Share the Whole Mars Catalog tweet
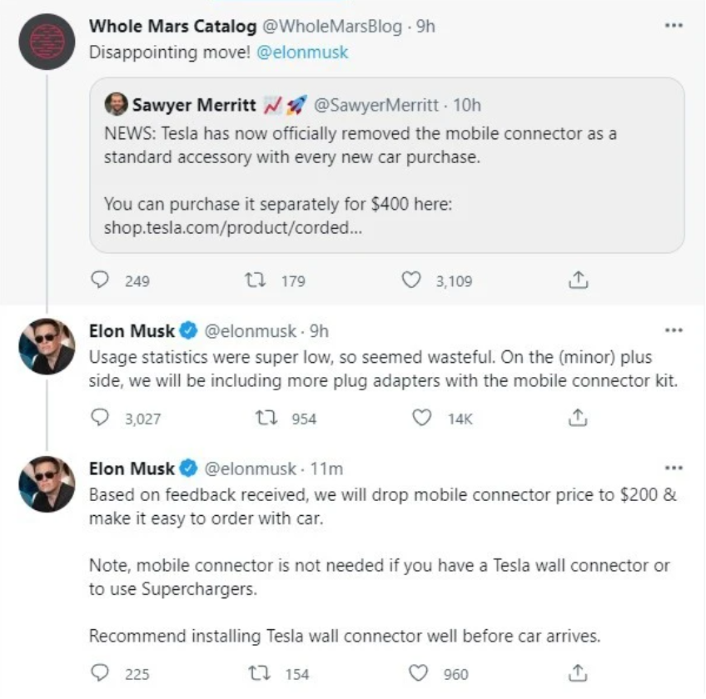This screenshot has height=699, width=706. (578, 280)
